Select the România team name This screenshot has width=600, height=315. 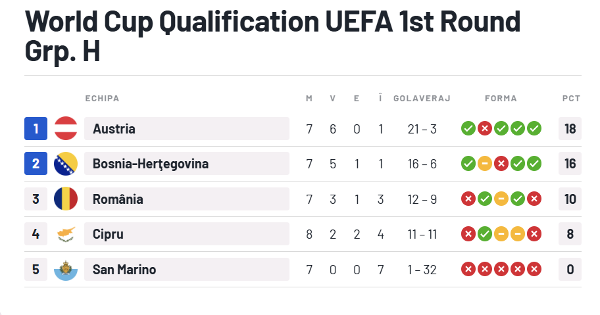click(118, 199)
